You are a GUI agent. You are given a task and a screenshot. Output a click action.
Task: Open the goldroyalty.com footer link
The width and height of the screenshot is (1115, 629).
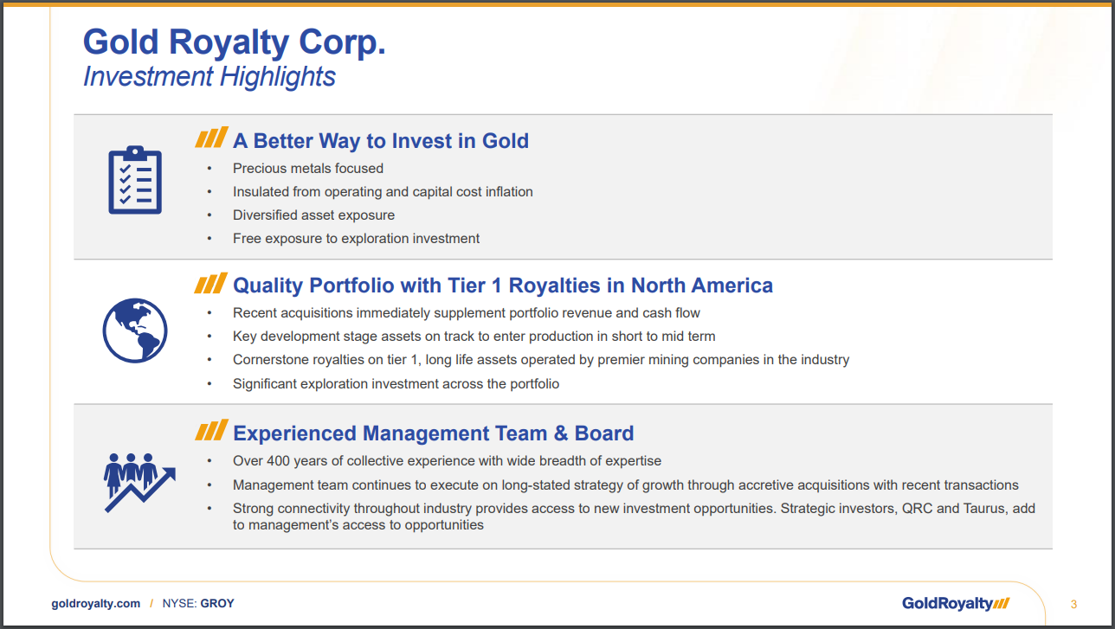click(x=95, y=603)
